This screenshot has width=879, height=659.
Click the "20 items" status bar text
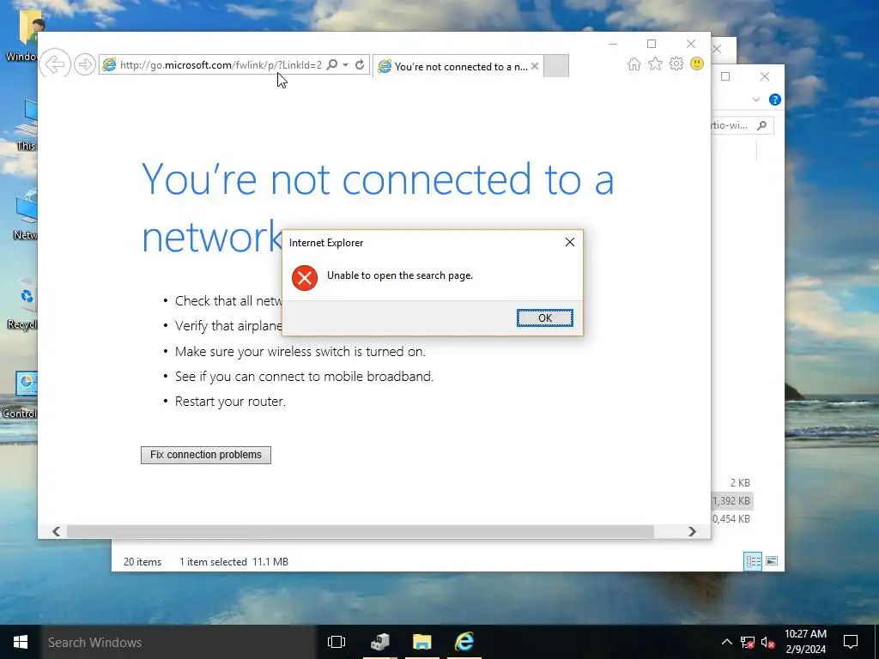click(142, 561)
